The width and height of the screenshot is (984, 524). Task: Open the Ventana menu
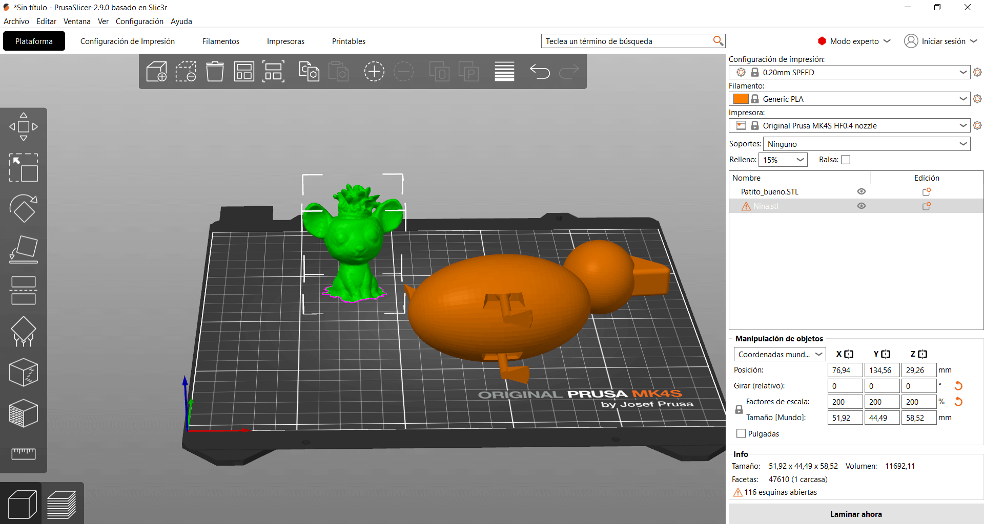pos(77,21)
